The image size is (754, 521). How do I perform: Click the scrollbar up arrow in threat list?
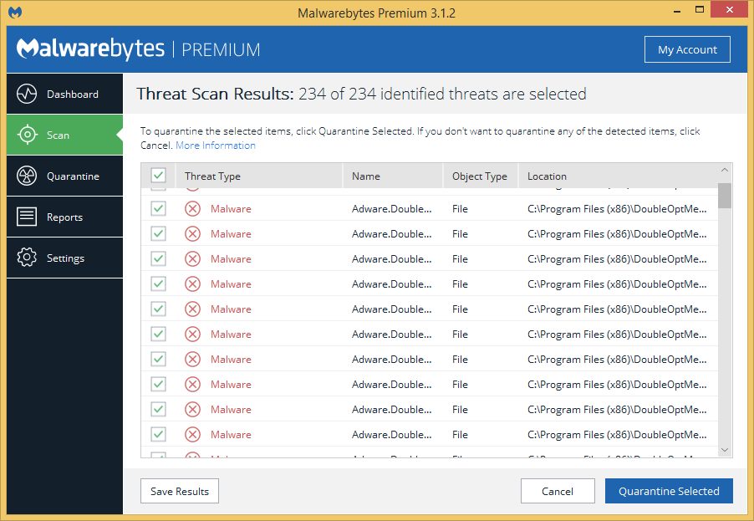coord(725,171)
